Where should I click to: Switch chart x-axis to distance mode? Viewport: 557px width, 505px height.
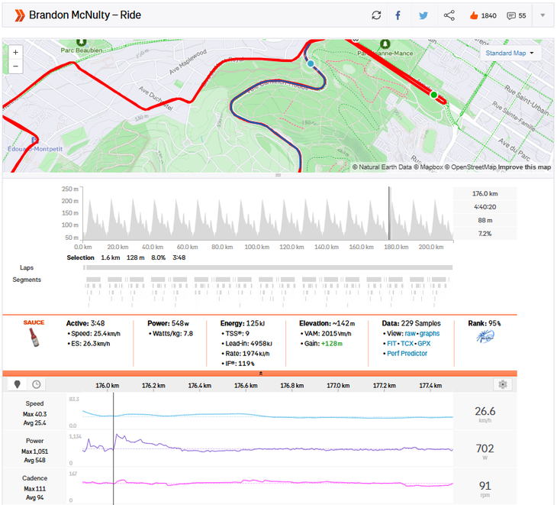18,385
